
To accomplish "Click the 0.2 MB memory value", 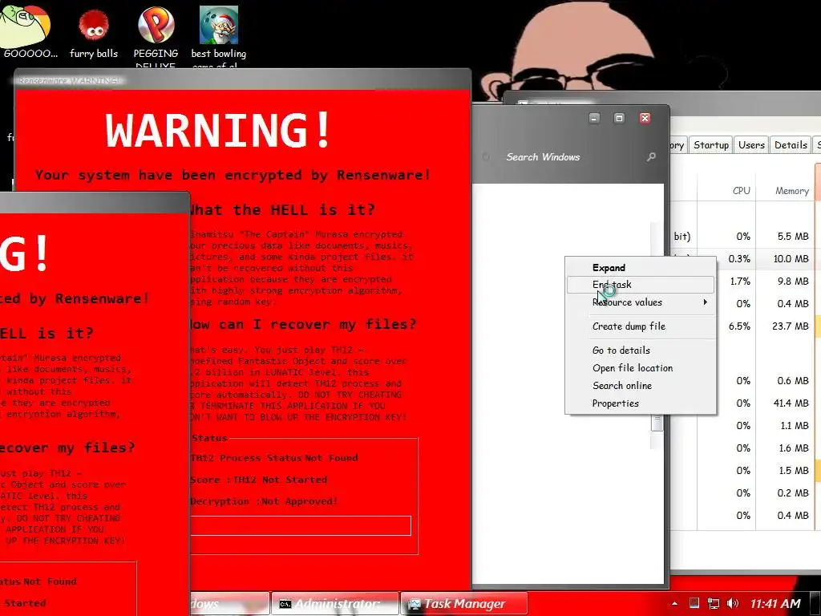I will point(793,493).
